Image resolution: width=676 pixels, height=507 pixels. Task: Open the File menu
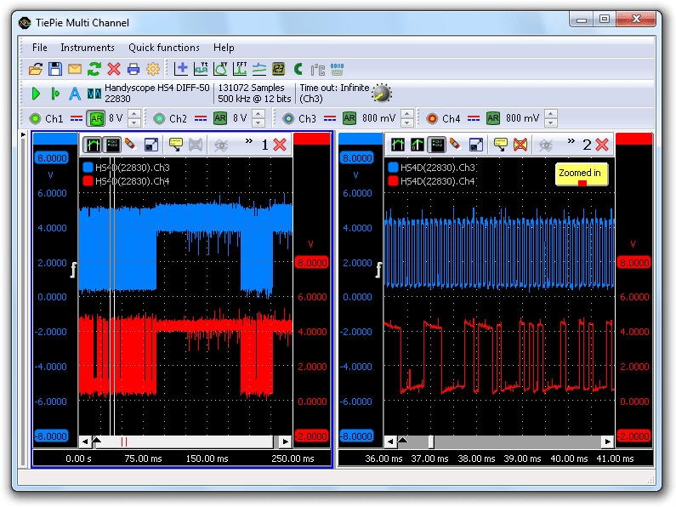tap(40, 48)
